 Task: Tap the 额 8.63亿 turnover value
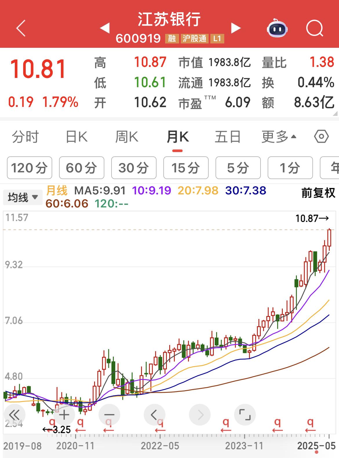314,103
